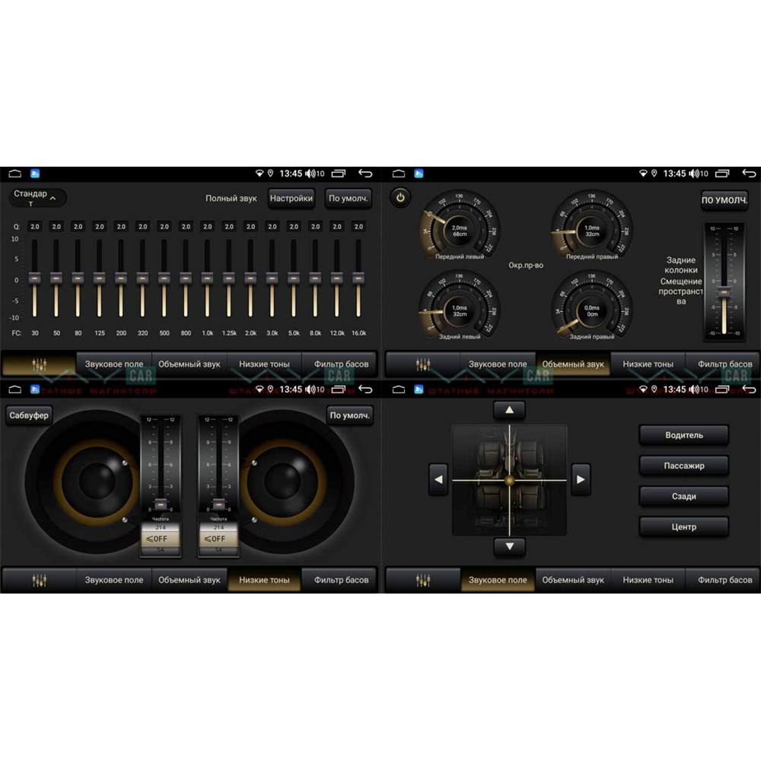Screen dimensions: 761x761
Task: Open recent apps in the surround sound screen status bar
Action: 722,174
